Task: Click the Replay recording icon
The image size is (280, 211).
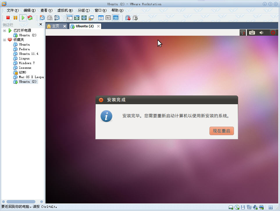Action: point(135,18)
